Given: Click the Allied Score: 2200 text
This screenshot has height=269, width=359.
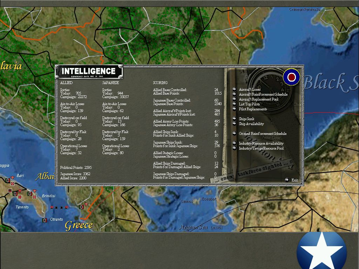Looking at the screenshot, I should 73,178.
